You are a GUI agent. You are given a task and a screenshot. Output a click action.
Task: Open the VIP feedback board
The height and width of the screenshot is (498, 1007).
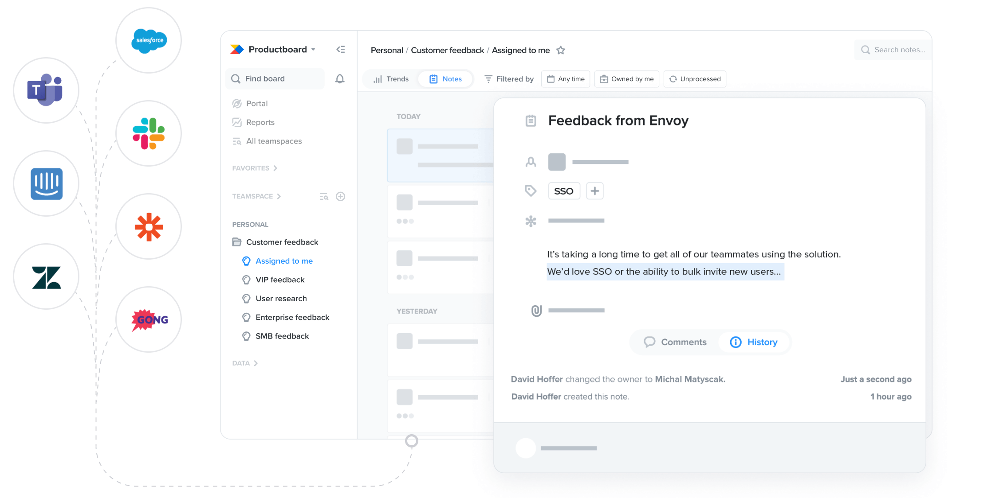click(x=281, y=280)
